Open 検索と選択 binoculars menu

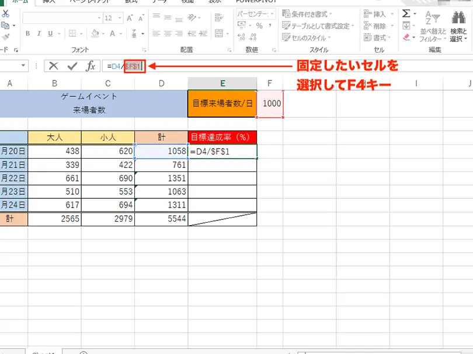pyautogui.click(x=458, y=26)
